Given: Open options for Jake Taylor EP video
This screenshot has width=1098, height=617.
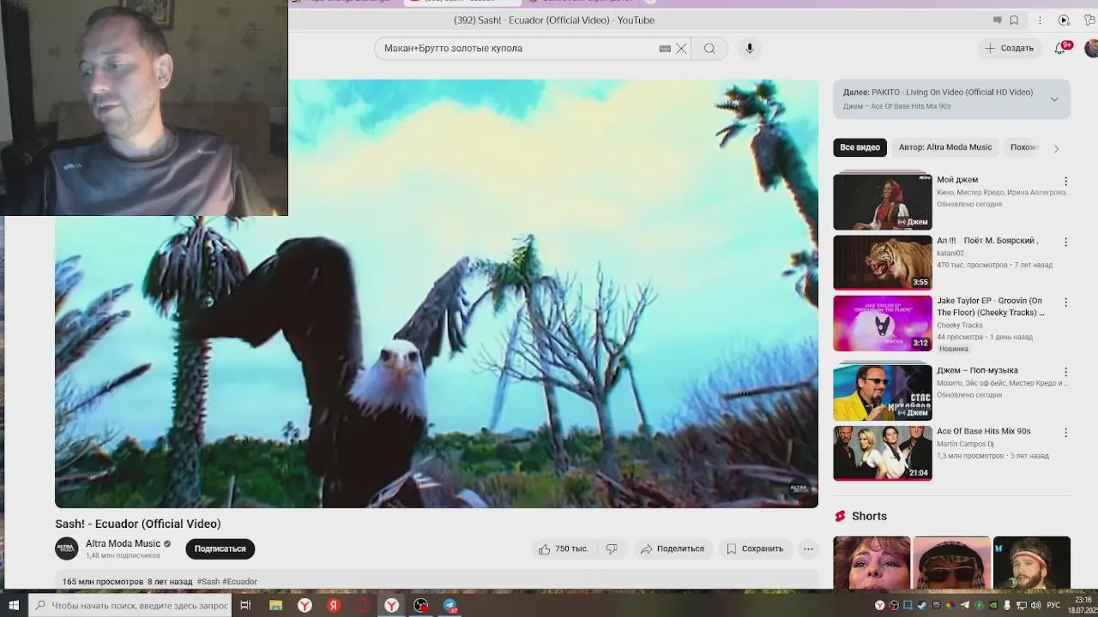Looking at the screenshot, I should (x=1066, y=303).
